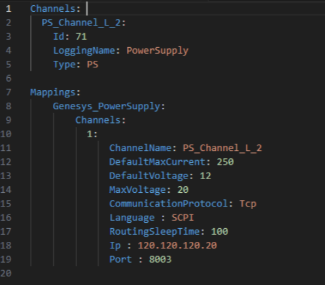
Task: Click line number 1 in the gutter
Action: coord(9,8)
